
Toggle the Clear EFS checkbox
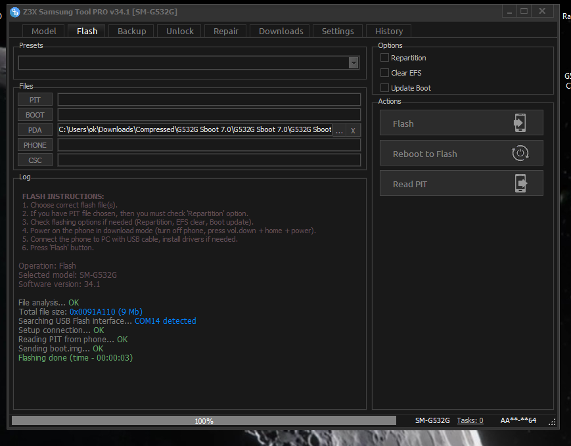(384, 73)
